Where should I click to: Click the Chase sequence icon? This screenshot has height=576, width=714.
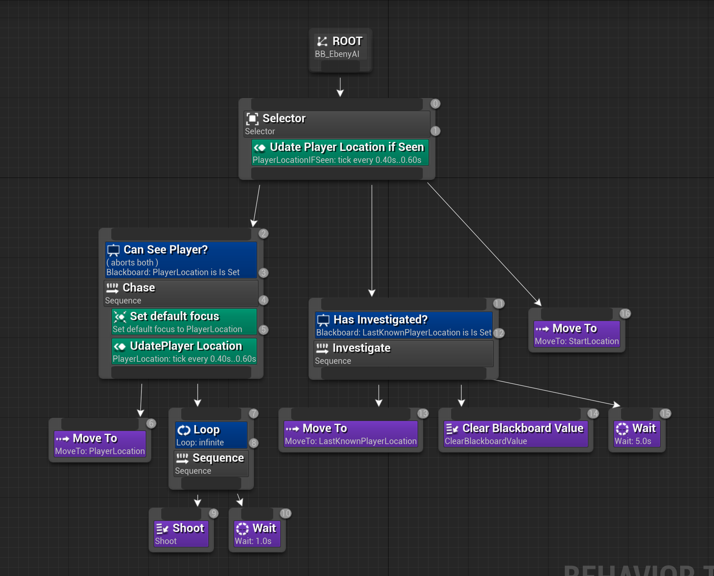112,288
